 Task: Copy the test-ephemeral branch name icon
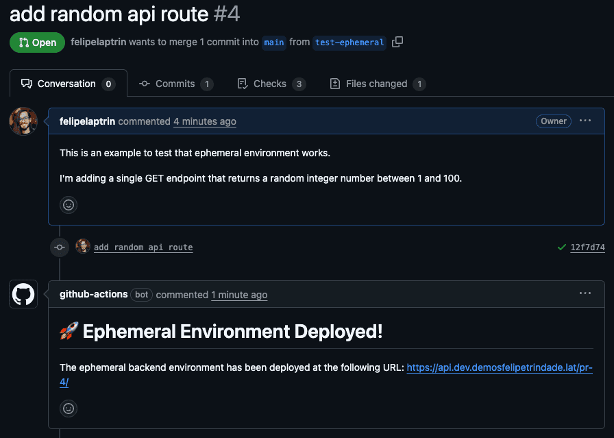coord(397,42)
